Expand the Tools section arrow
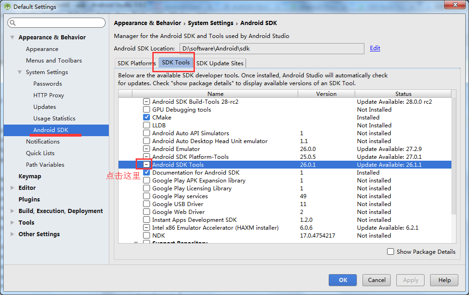 pos(12,223)
